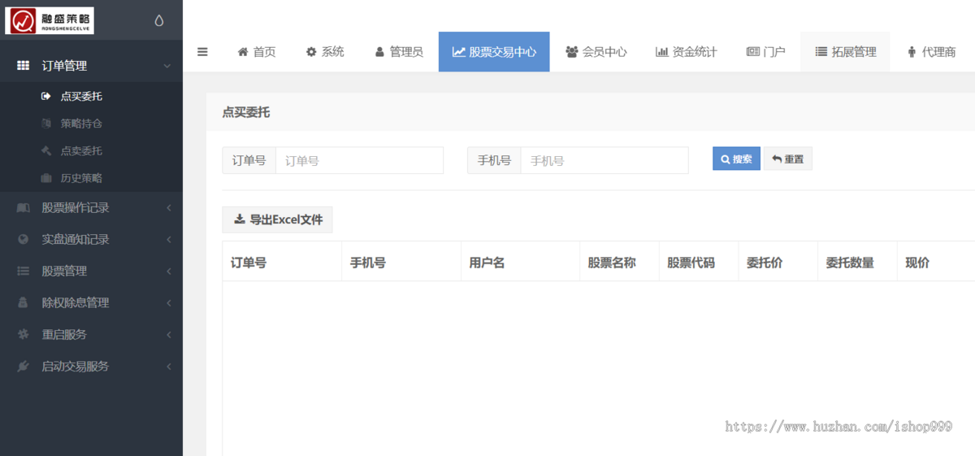This screenshot has height=456, width=975.
Task: Switch to the 拓展管理 tab
Action: pos(846,52)
